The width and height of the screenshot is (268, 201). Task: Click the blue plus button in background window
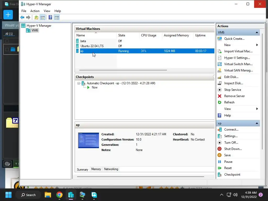[x=8, y=15]
